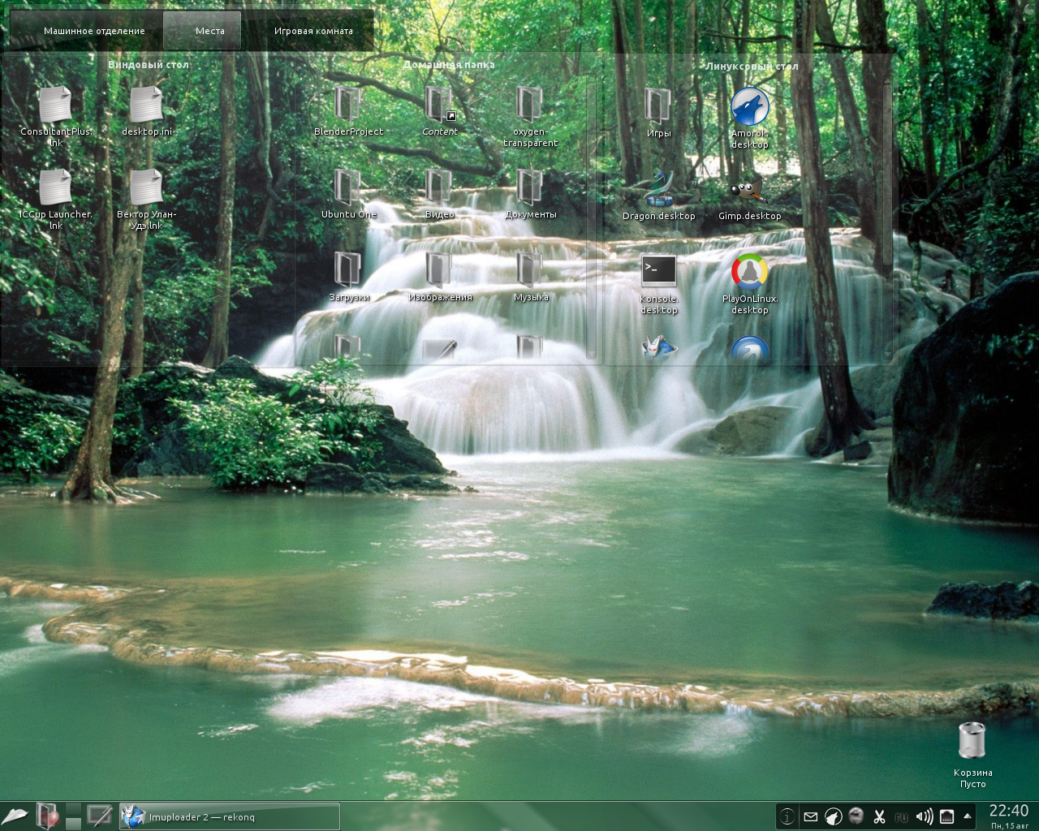Open the mail envelope icon in the tray

810,817
